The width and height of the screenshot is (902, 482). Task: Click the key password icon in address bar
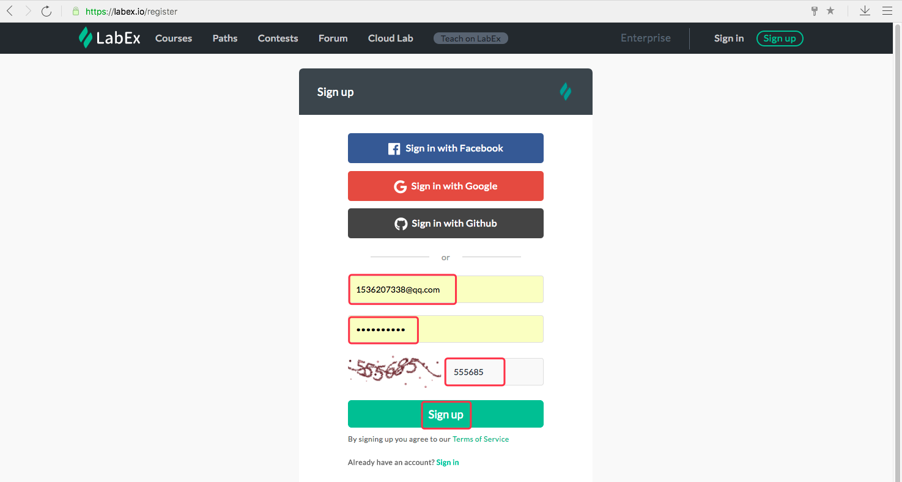815,11
